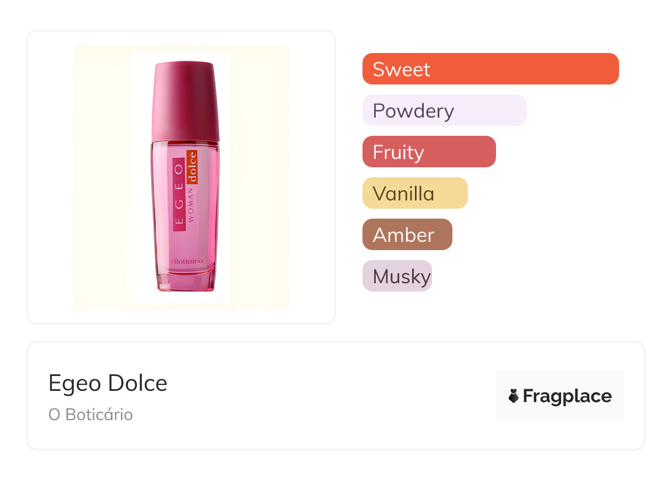Image resolution: width=672 pixels, height=477 pixels.
Task: Click the word 'Musky' in the mauve bar
Action: [401, 276]
